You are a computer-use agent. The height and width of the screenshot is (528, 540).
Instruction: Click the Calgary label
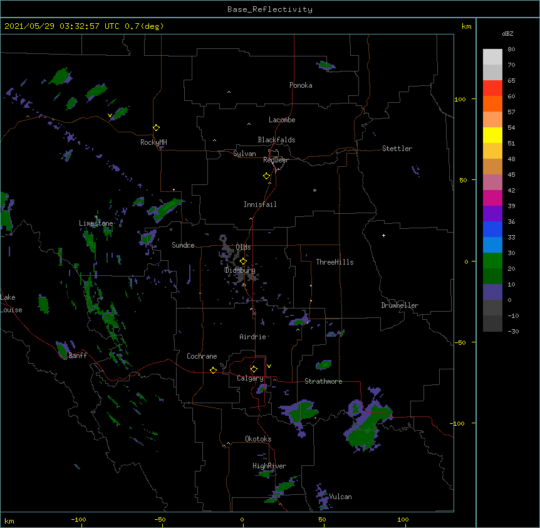click(250, 378)
